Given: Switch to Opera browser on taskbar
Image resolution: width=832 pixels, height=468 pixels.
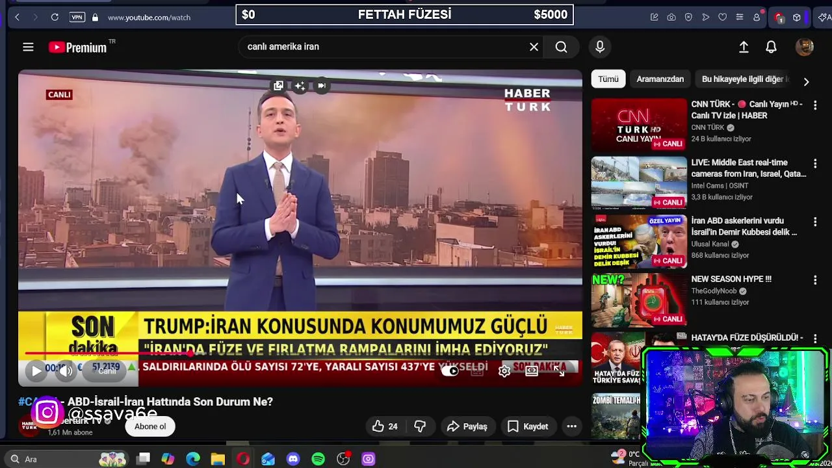Looking at the screenshot, I should click(x=243, y=459).
